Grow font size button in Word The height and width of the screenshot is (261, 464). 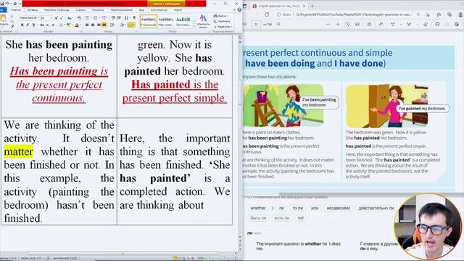pyautogui.click(x=56, y=17)
